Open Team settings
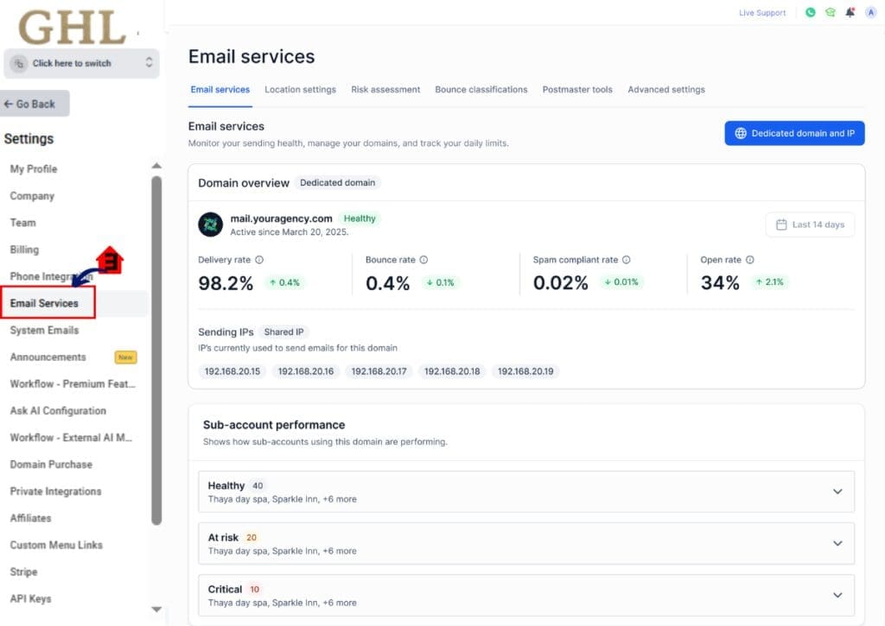Screen dimensions: 885x626 click(22, 223)
